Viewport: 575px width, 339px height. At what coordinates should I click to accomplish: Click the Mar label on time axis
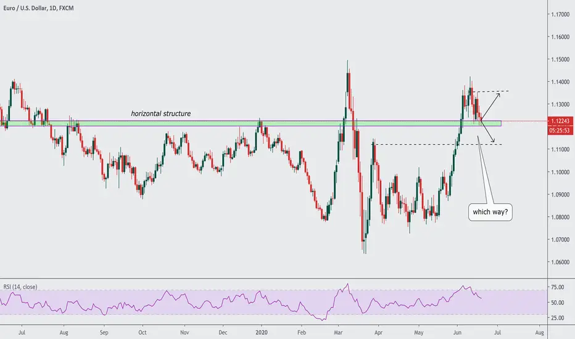338,333
